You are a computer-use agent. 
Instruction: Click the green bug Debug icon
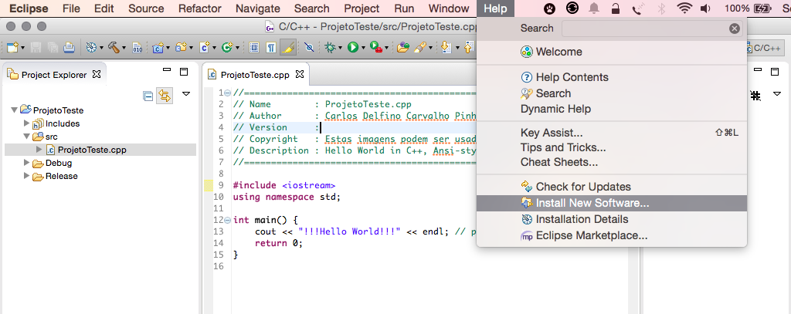[x=331, y=47]
